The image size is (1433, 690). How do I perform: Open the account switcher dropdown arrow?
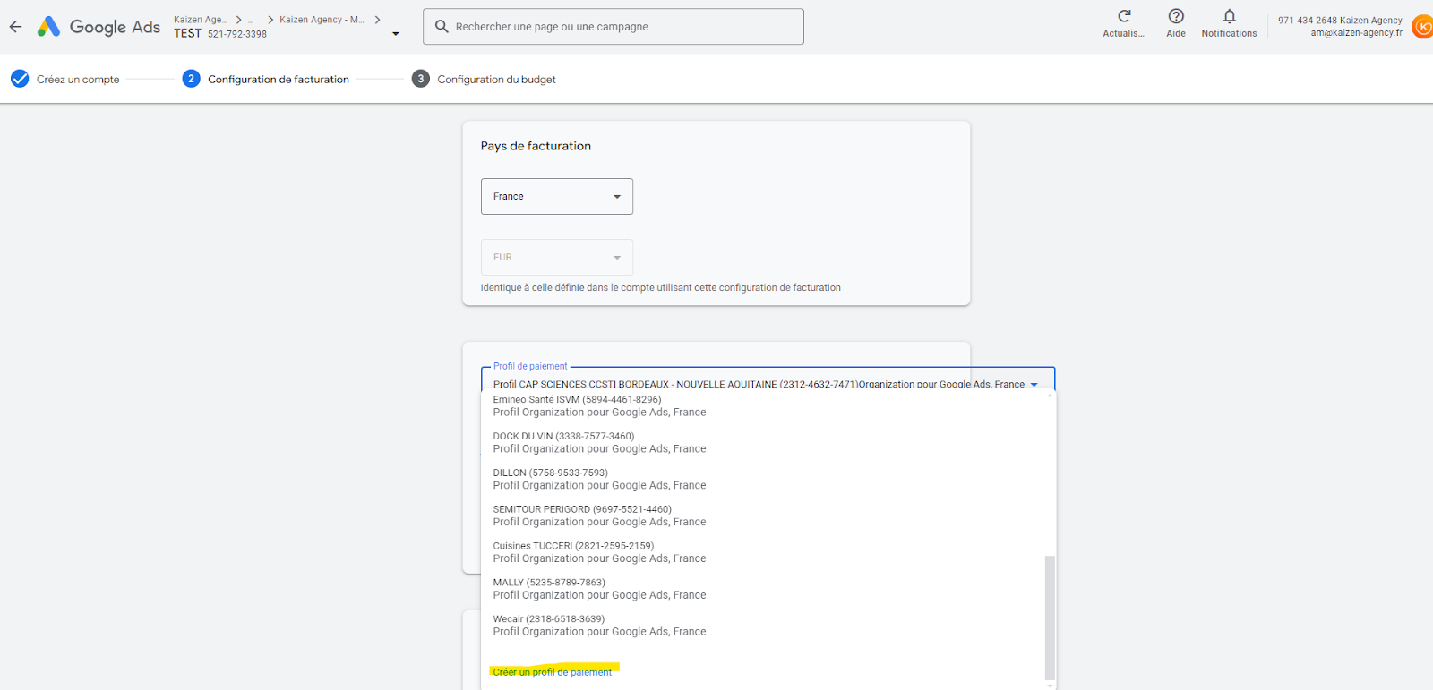(396, 34)
